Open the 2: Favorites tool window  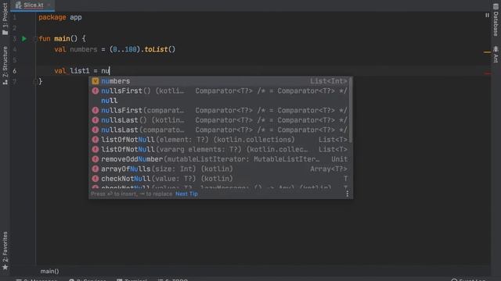pyautogui.click(x=5, y=251)
